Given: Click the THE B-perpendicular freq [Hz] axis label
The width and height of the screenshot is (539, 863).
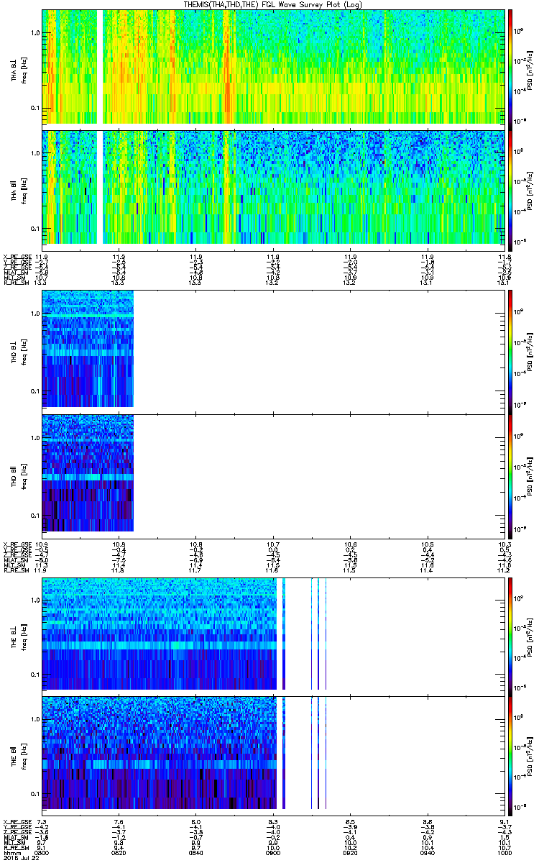Looking at the screenshot, I should click(x=24, y=637).
